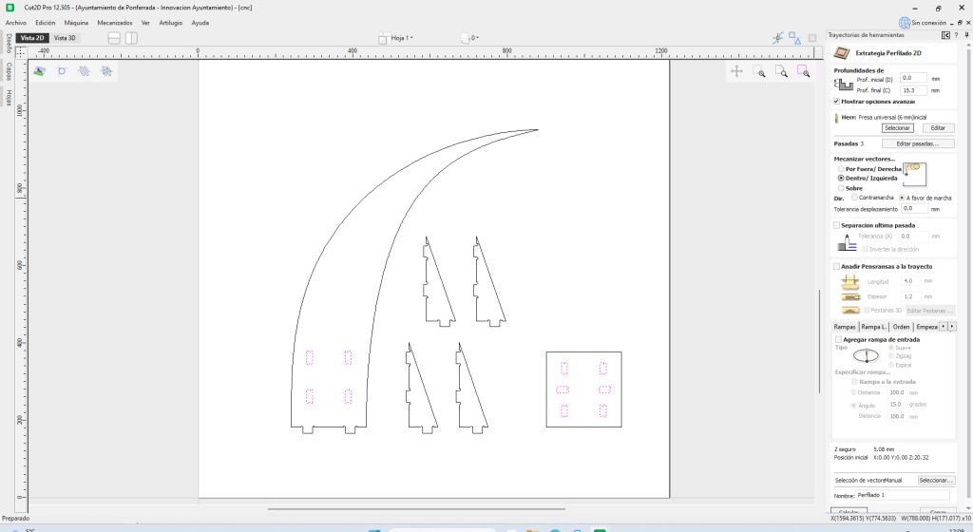The height and width of the screenshot is (532, 973).
Task: Choose A favor de marcha direction
Action: [902, 198]
